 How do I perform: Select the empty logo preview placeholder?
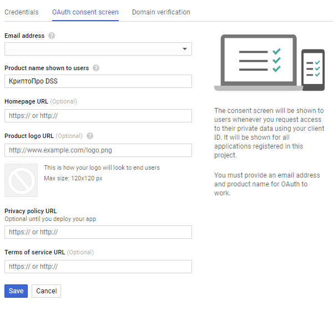click(21, 180)
